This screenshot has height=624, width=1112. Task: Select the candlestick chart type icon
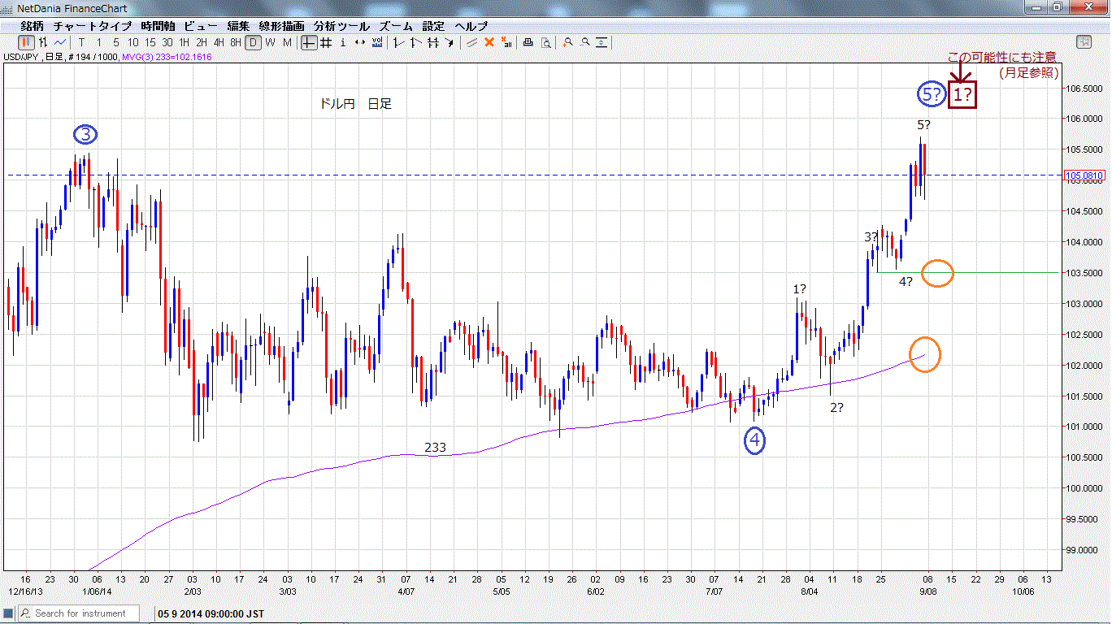27,42
